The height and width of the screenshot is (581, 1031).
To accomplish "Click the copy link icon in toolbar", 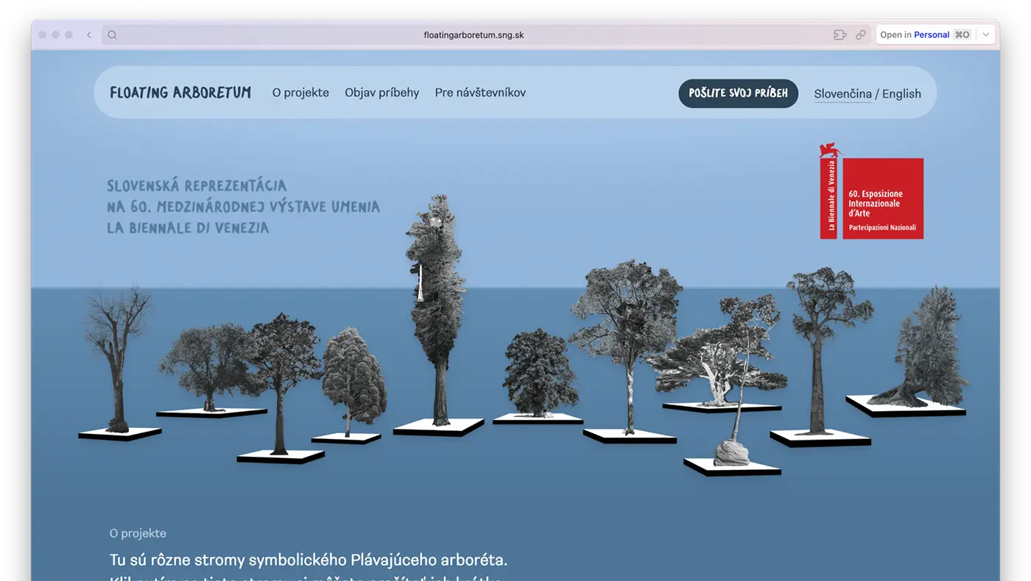I will [860, 34].
